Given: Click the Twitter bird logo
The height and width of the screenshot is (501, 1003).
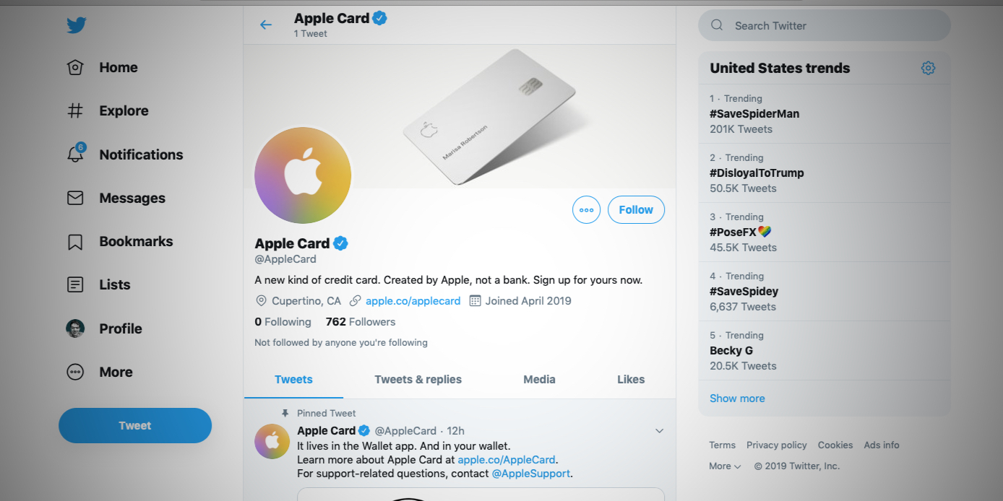Looking at the screenshot, I should tap(77, 25).
